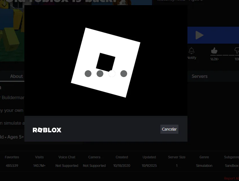The image size is (239, 181).
Task: Click the large tilted Roblox logo
Action: point(106,63)
